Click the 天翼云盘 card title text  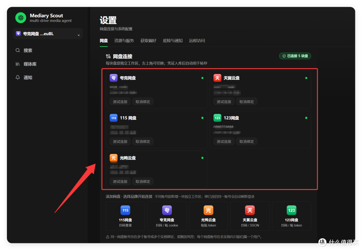[x=232, y=78]
